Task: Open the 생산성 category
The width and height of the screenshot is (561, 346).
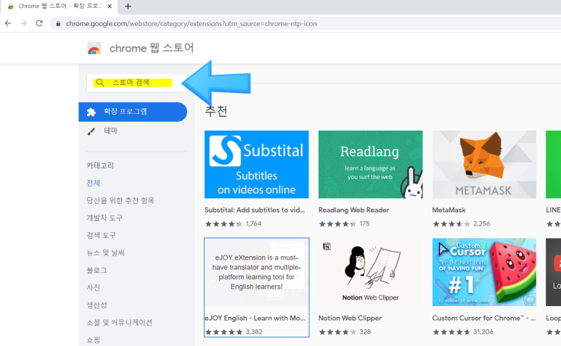Action: pos(97,305)
